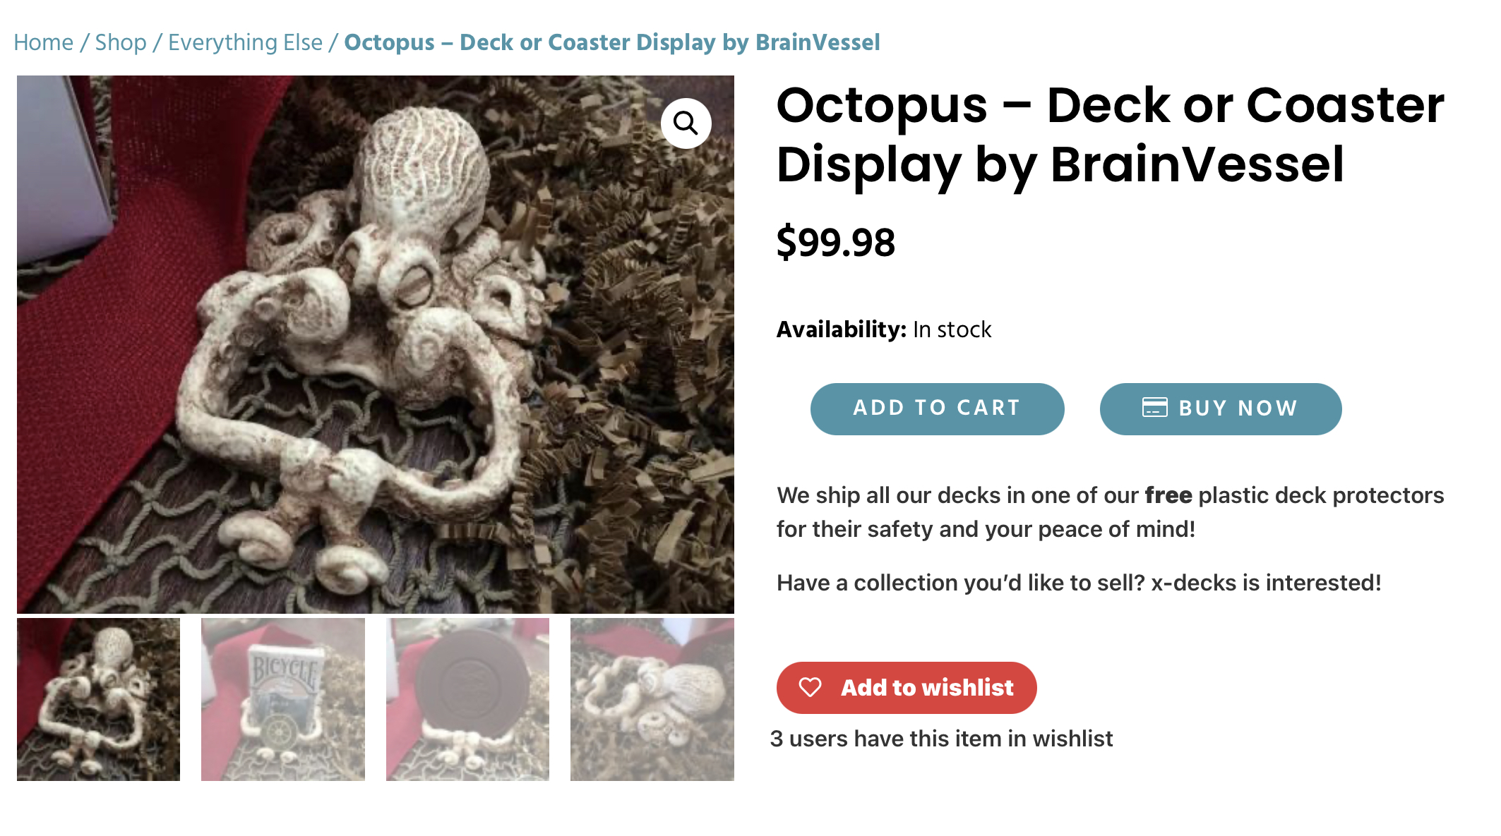Select the first octopus thumbnail
Viewport: 1501px width, 836px height.
click(98, 699)
